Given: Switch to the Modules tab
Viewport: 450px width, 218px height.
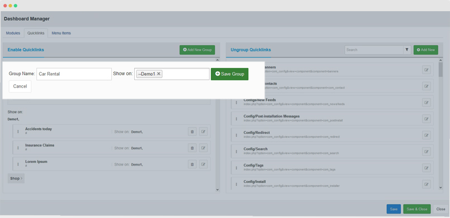Looking at the screenshot, I should [x=13, y=33].
